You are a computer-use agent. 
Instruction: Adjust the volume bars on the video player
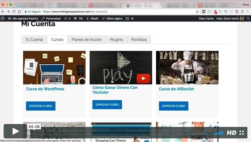[219, 133]
